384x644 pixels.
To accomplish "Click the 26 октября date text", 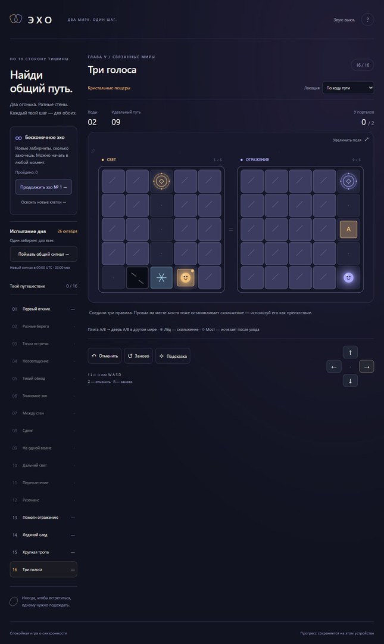I will point(67,231).
